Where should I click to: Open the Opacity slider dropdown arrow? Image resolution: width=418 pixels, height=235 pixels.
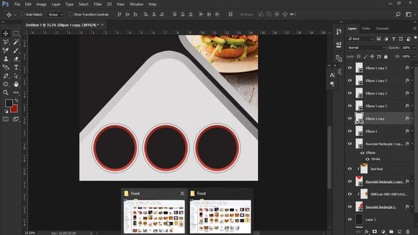click(x=414, y=48)
